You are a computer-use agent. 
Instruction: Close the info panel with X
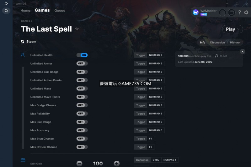(243, 52)
